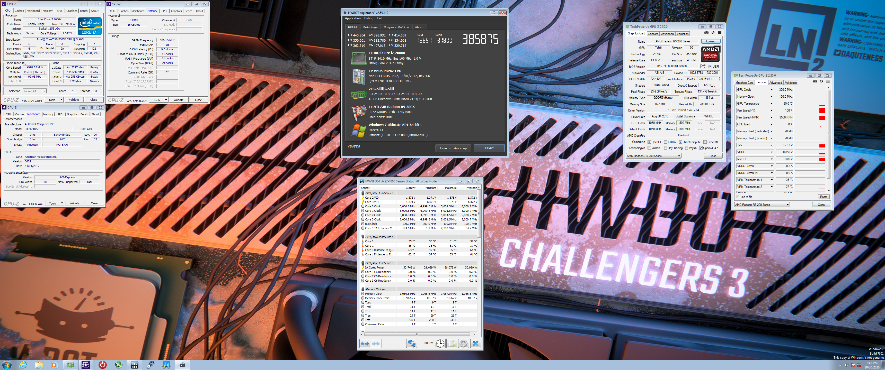
Task: Open the Fan Speed (RPM) sensor dropdown
Action: click(771, 117)
